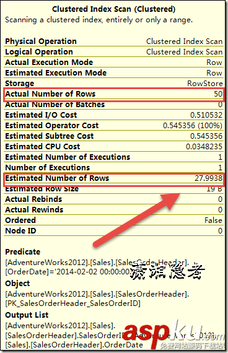Select the 'Estimated Operator Cost' label
The image size is (228, 353).
[x=52, y=125]
